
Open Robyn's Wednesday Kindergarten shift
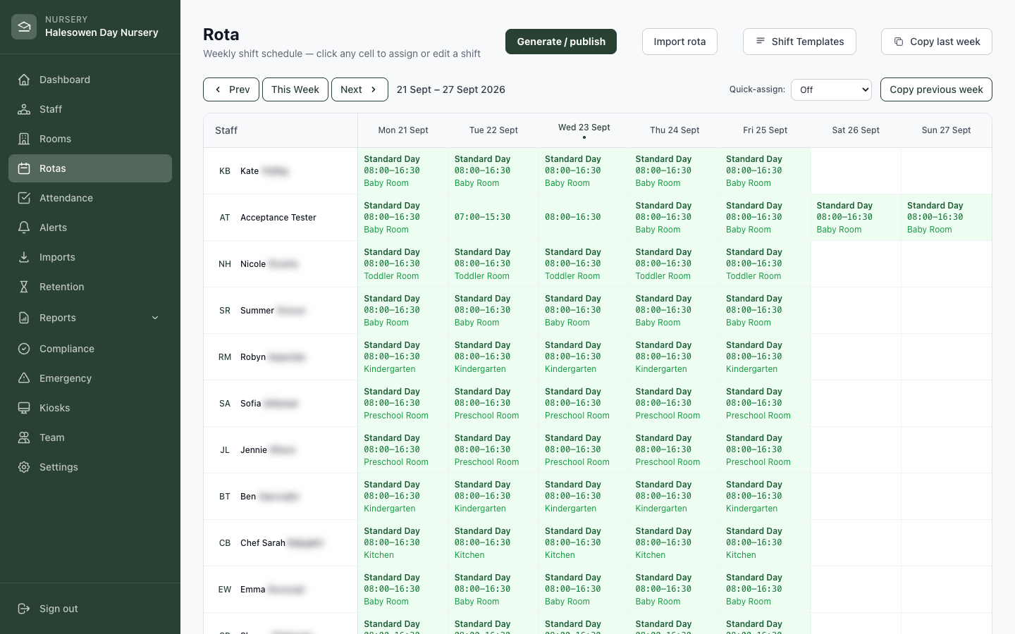tap(584, 356)
